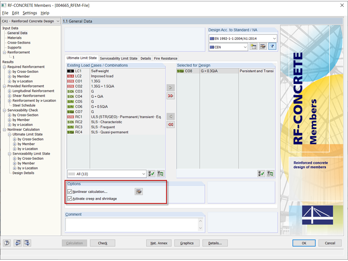Click select-all checkmark icon under existing load cases
The height and width of the screenshot is (261, 348).
(152, 174)
